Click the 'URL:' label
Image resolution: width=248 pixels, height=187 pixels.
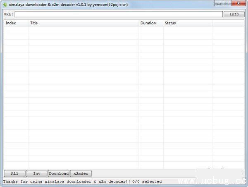[x=9, y=14]
